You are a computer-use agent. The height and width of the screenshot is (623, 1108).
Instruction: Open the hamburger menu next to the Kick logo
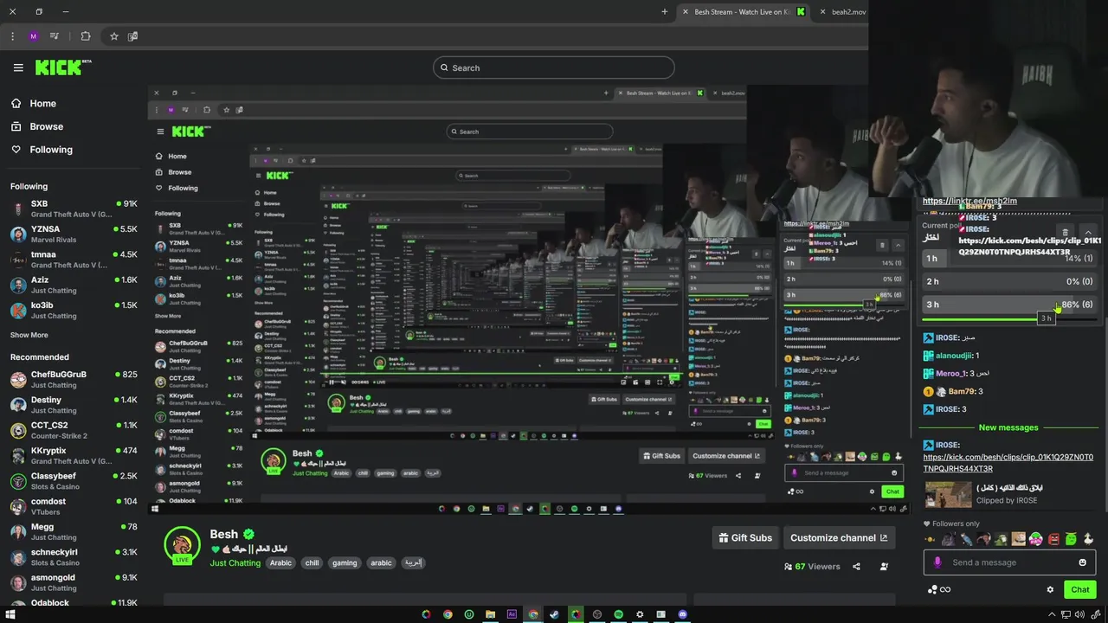click(18, 67)
